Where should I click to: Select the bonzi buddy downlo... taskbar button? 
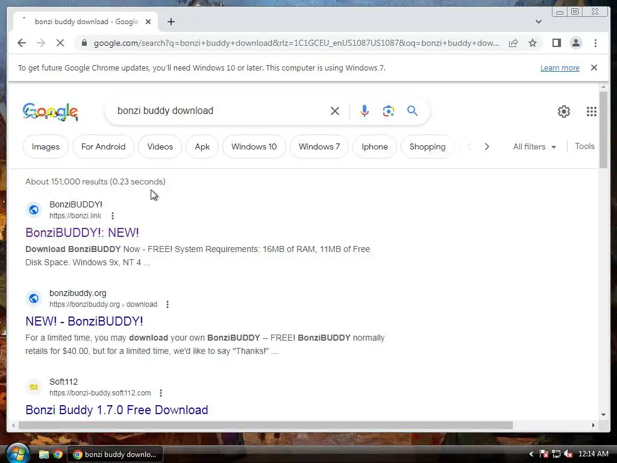115,455
